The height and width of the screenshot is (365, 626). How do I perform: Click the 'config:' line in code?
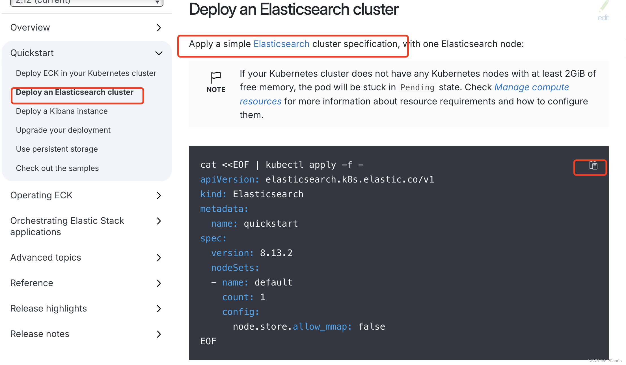(241, 312)
